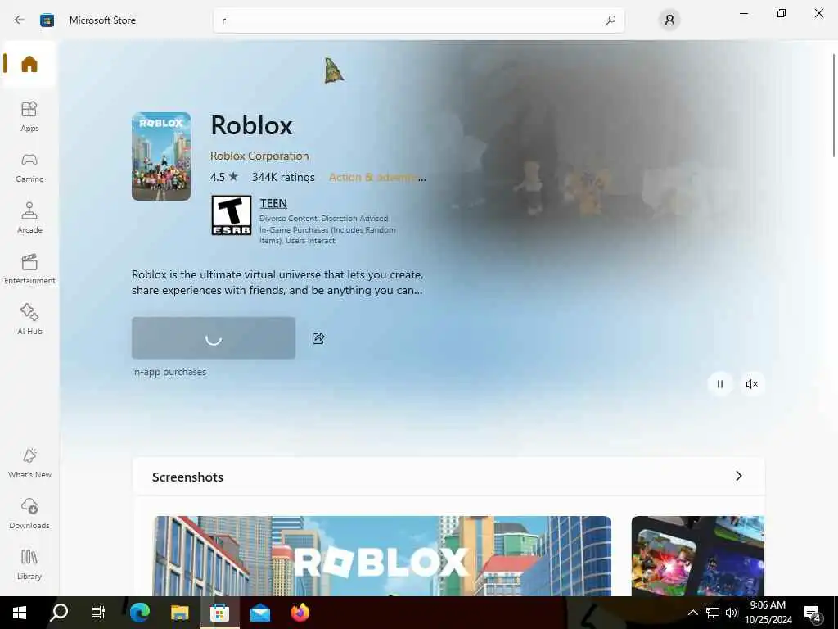Viewport: 838px width, 629px height.
Task: Open the Home page in sidebar
Action: pyautogui.click(x=29, y=64)
